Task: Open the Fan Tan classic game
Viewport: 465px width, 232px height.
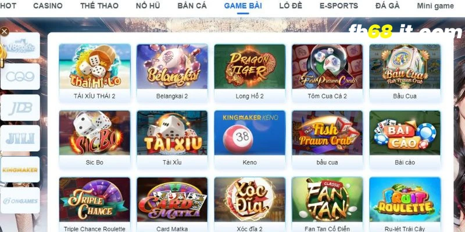Action: click(327, 205)
